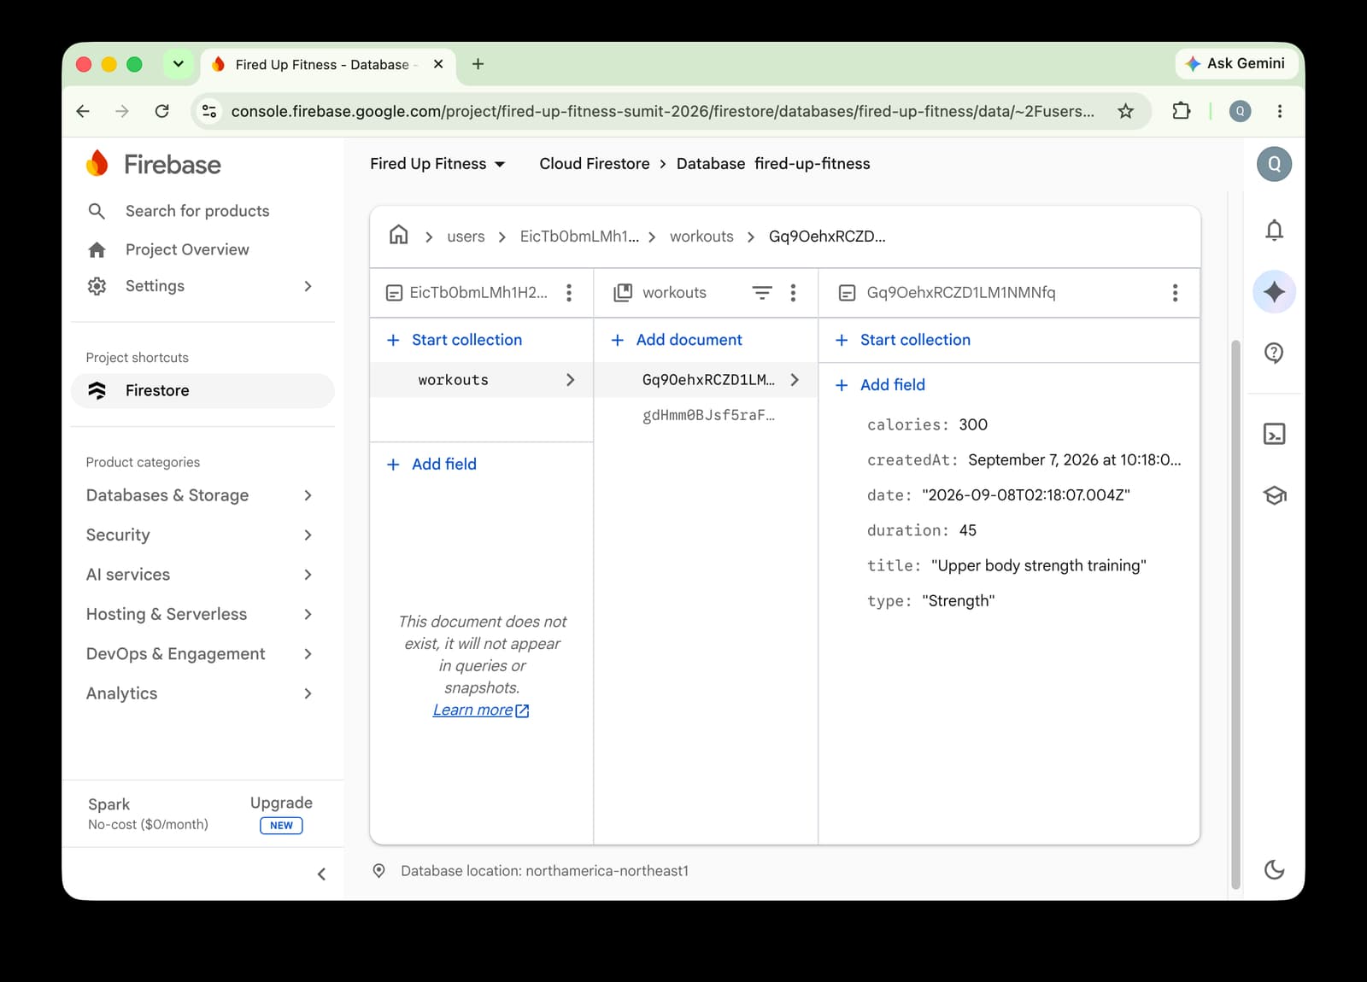Viewport: 1367px width, 982px height.
Task: Open Chrome three-dot menu
Action: coord(1279,111)
